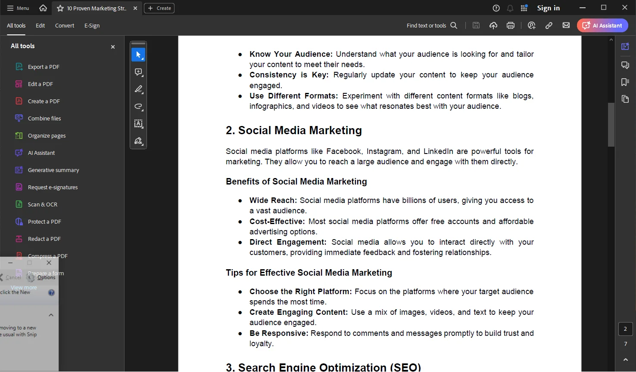Click the scroll up arrow

[611, 40]
